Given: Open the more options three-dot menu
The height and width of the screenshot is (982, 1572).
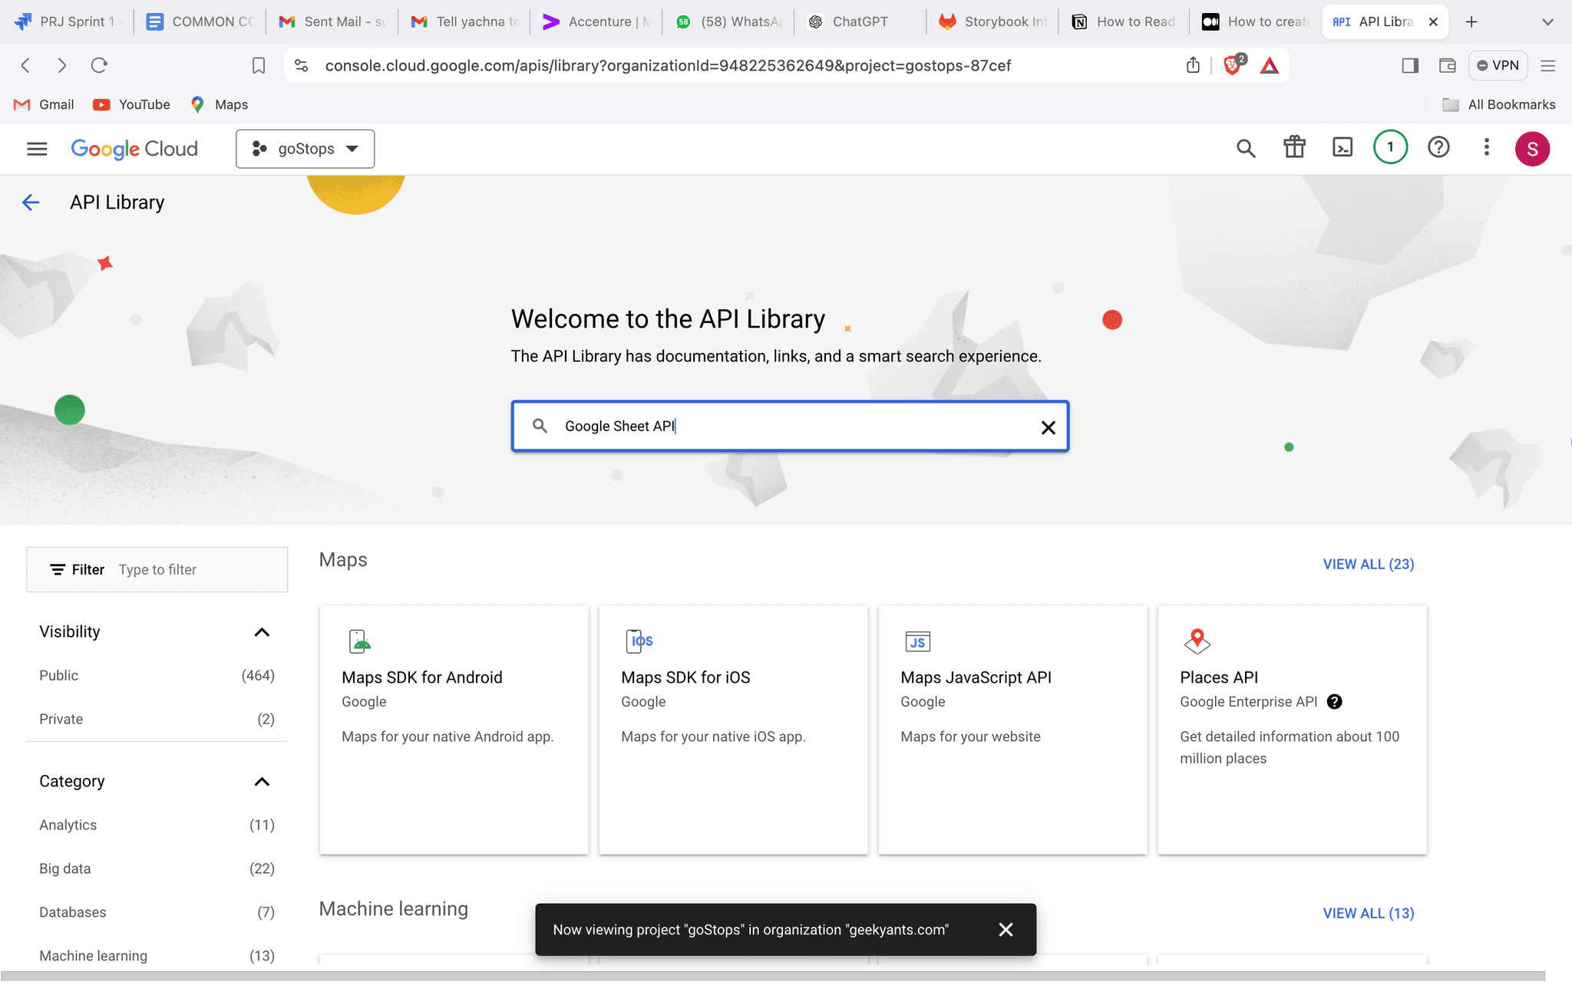Looking at the screenshot, I should (x=1486, y=147).
